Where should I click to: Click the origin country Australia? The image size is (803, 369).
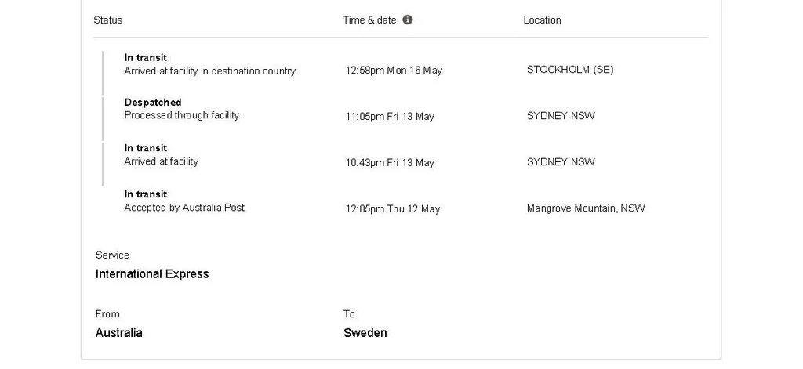119,333
